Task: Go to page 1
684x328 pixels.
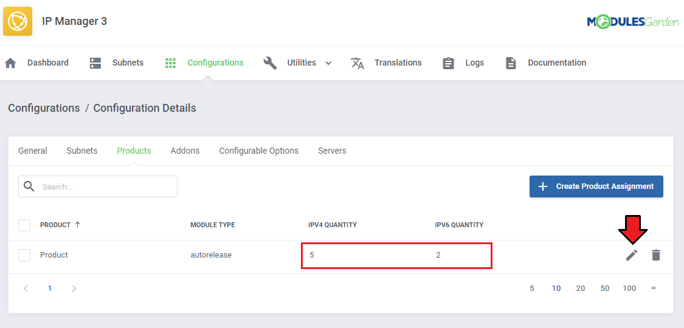Action: coord(50,289)
